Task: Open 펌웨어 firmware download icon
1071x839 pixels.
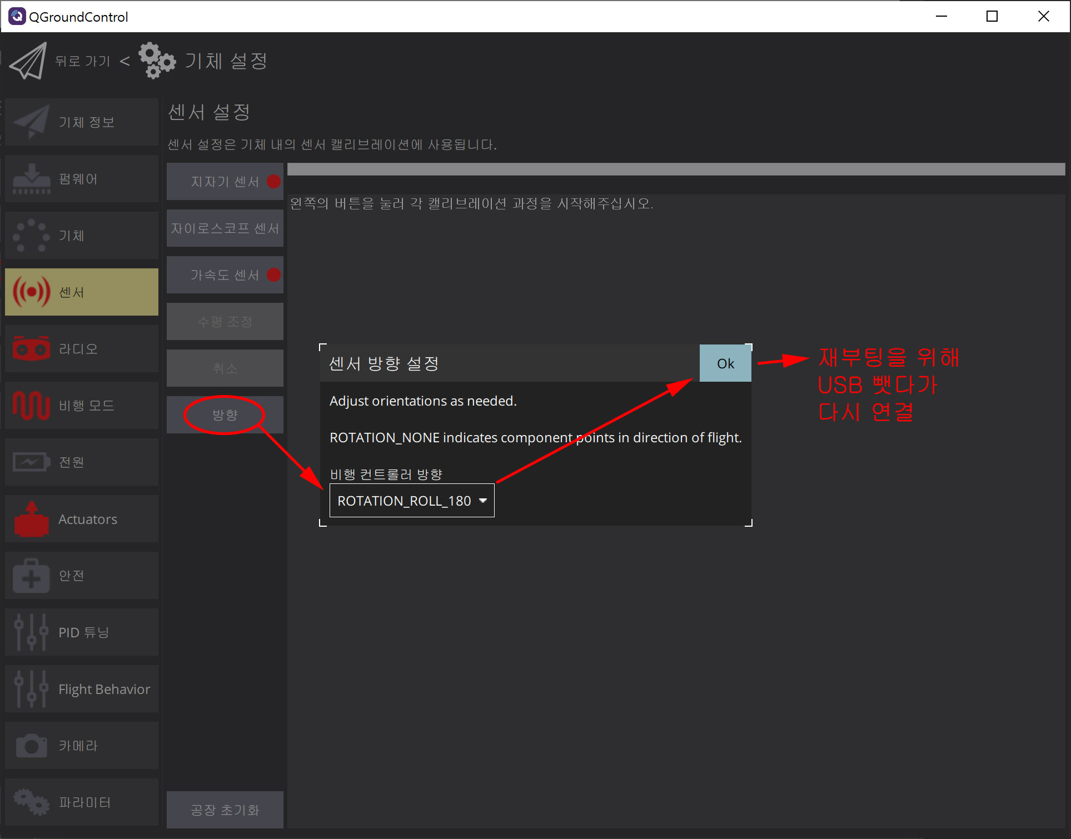Action: tap(31, 179)
